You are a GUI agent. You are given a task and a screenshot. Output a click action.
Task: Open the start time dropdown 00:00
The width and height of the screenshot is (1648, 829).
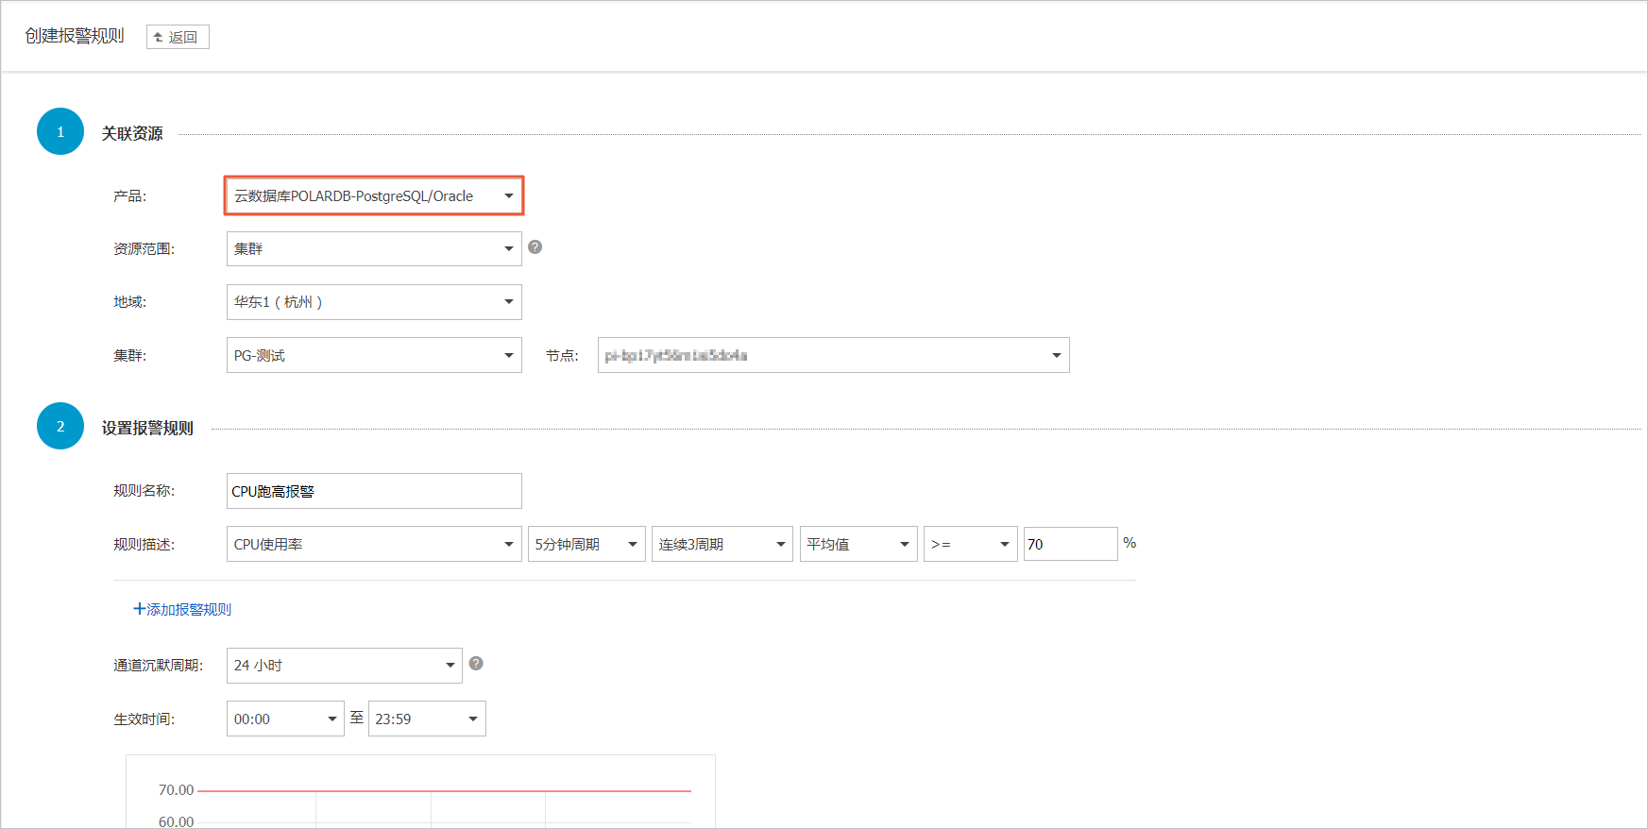[x=285, y=719]
